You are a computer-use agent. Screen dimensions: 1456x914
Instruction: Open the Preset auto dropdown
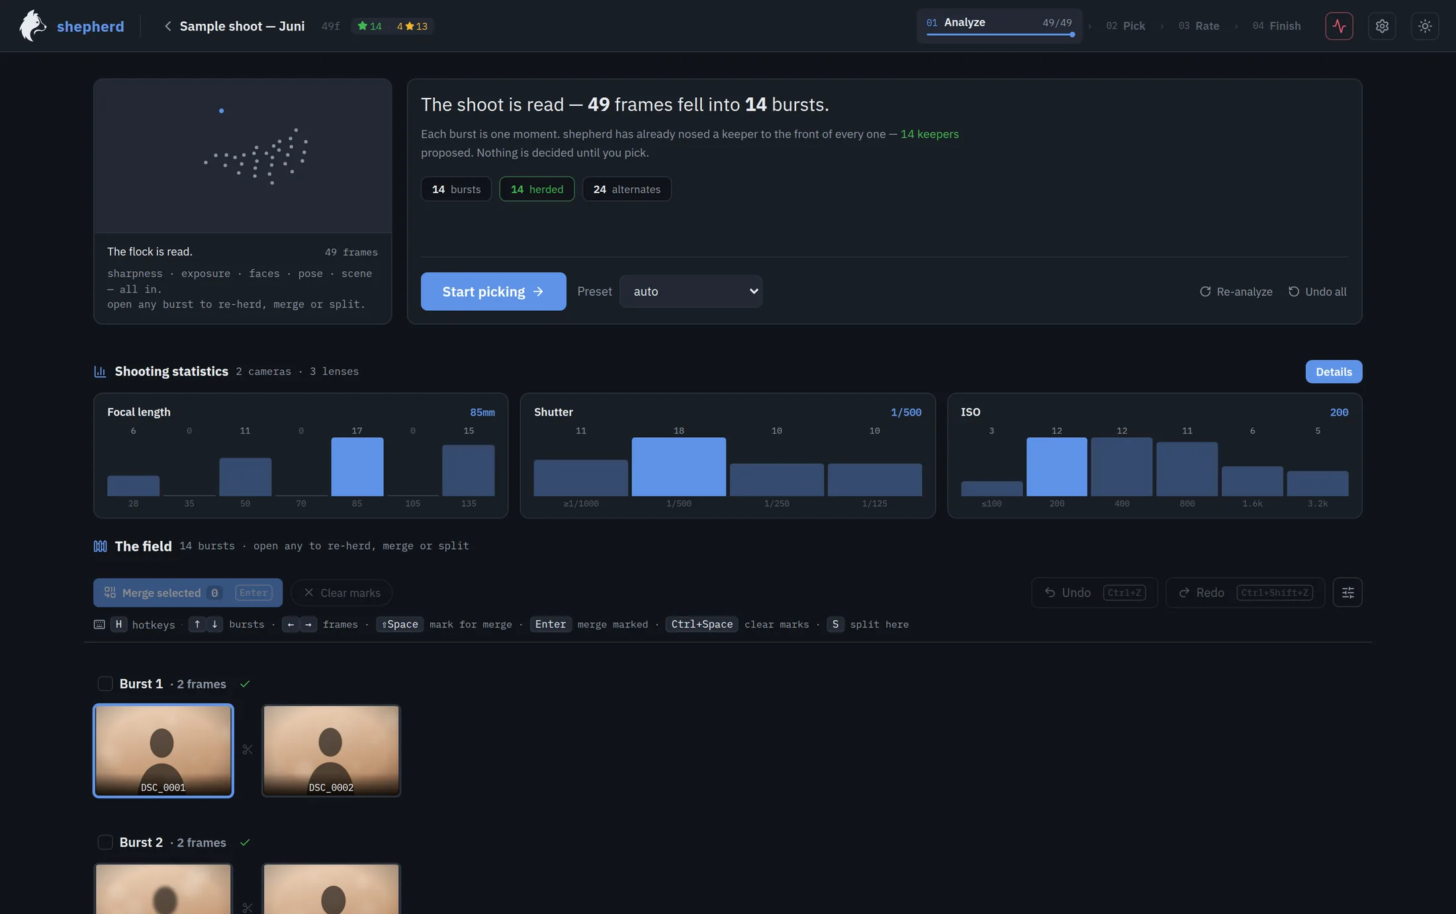691,291
